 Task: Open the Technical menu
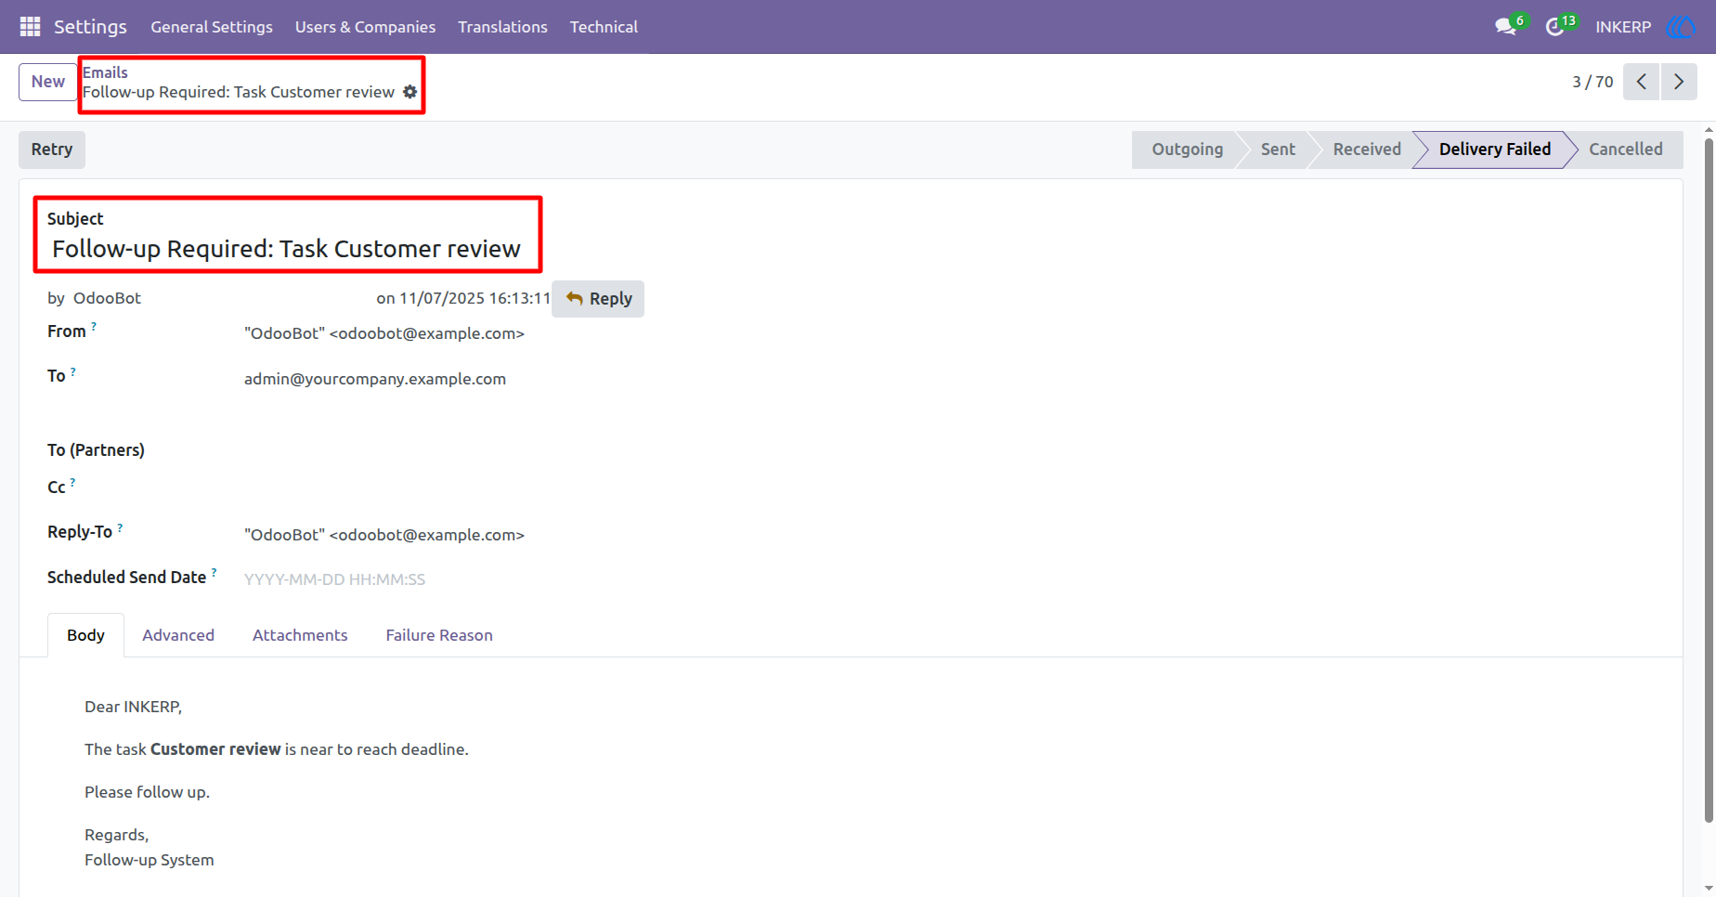[604, 27]
